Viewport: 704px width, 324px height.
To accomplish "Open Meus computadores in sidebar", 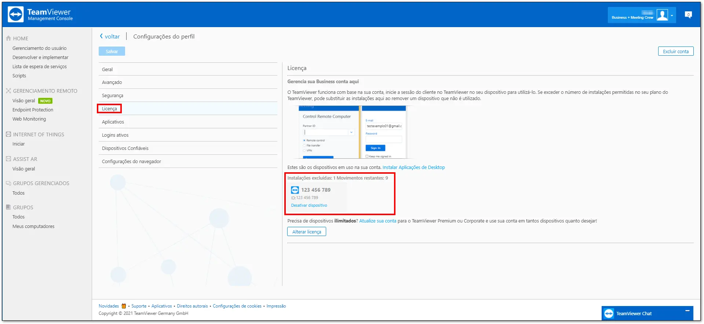I will point(33,226).
